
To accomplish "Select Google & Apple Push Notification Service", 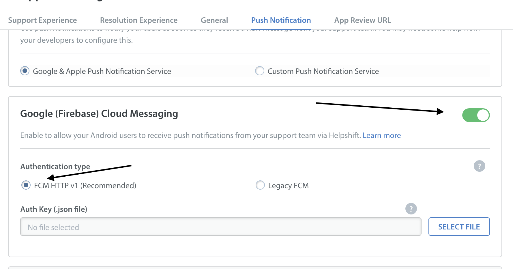I will click(x=25, y=71).
